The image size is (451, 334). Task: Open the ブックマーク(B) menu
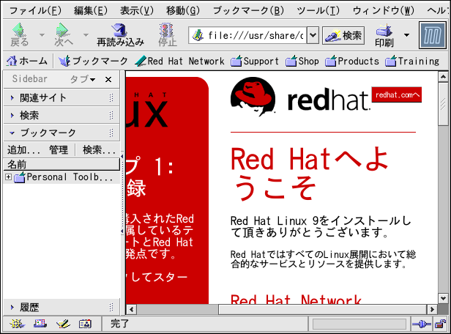click(x=247, y=11)
